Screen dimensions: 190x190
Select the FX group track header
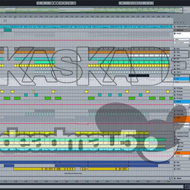(x=182, y=79)
